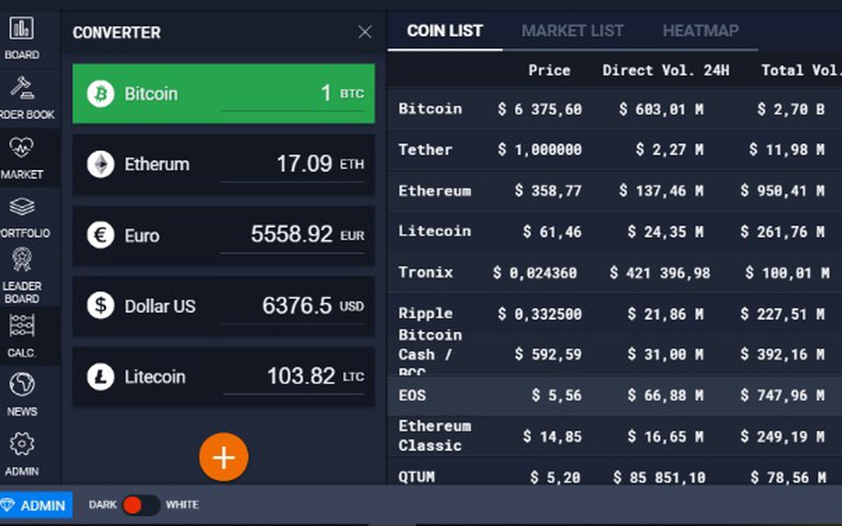Click the blue ADMIN badge button
Screen dimensions: 842x526
coord(35,505)
